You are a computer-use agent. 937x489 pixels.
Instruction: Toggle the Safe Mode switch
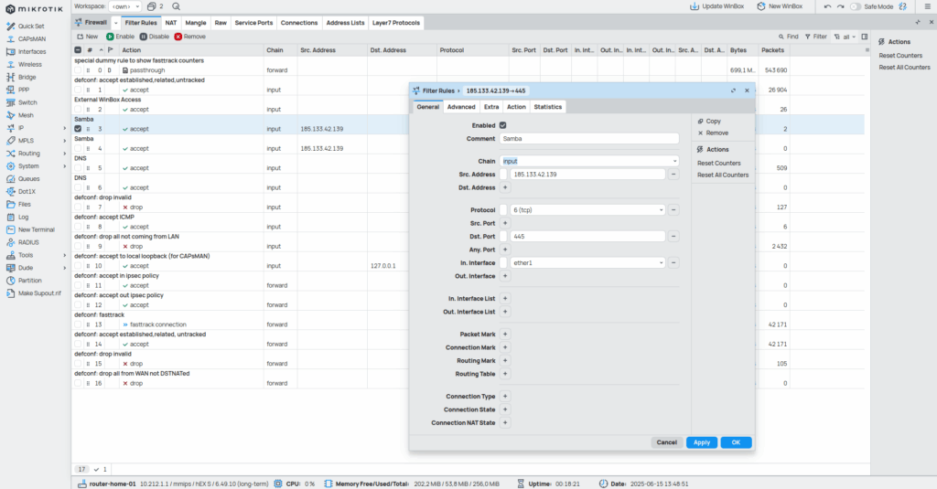tap(856, 6)
